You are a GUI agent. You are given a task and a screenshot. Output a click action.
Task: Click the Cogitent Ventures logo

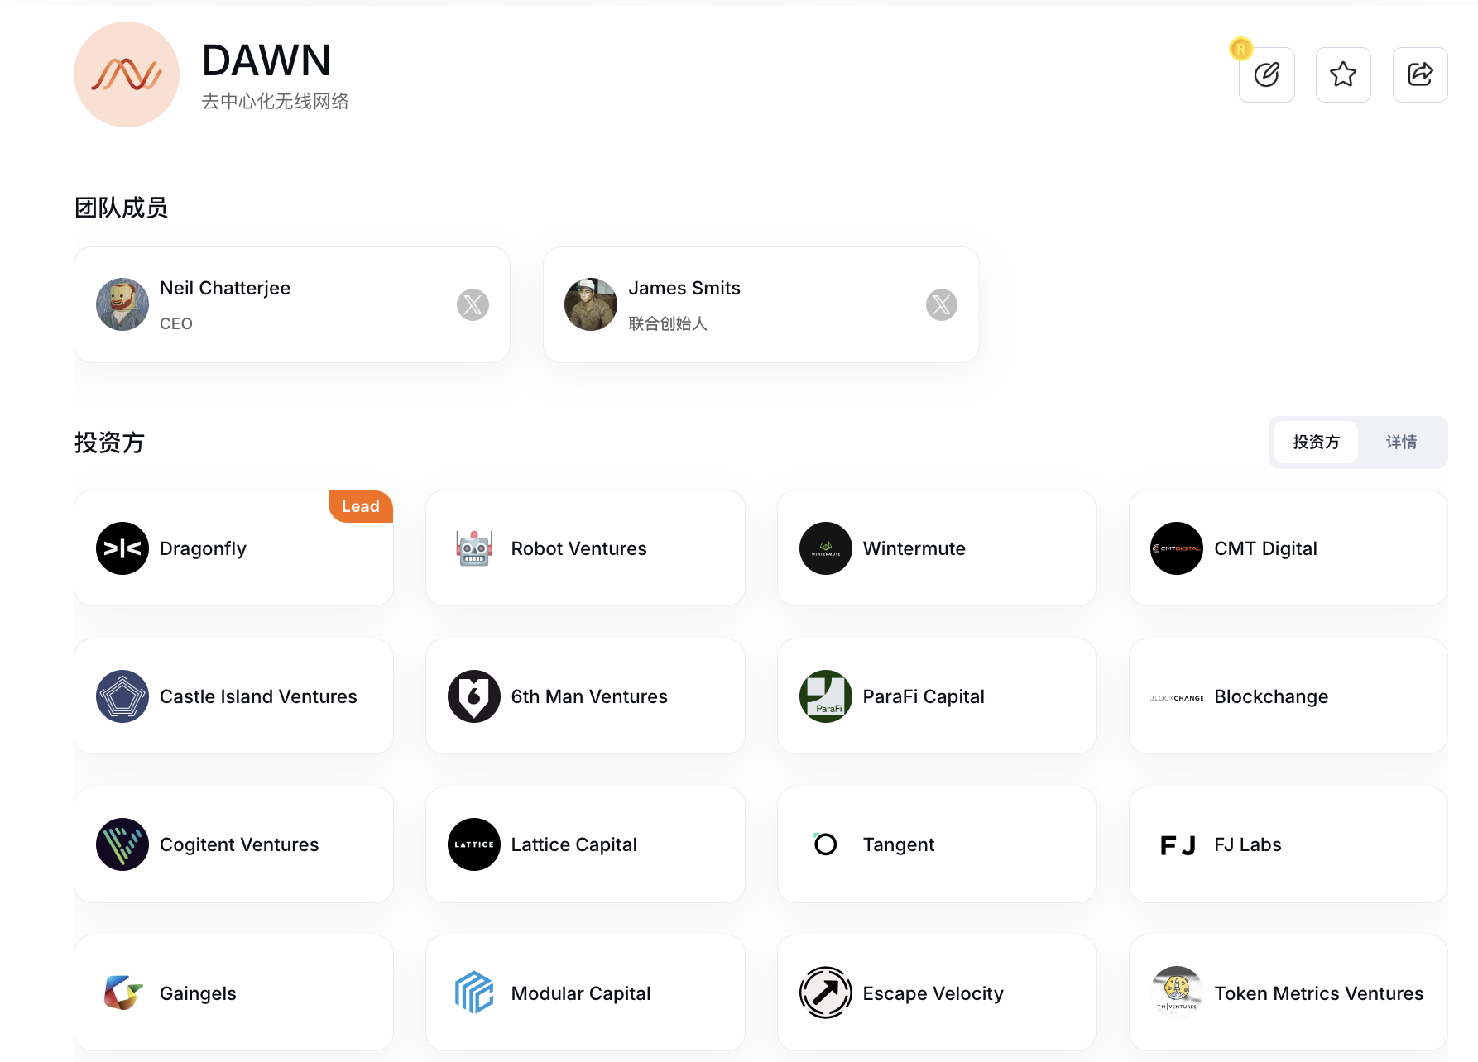[122, 844]
